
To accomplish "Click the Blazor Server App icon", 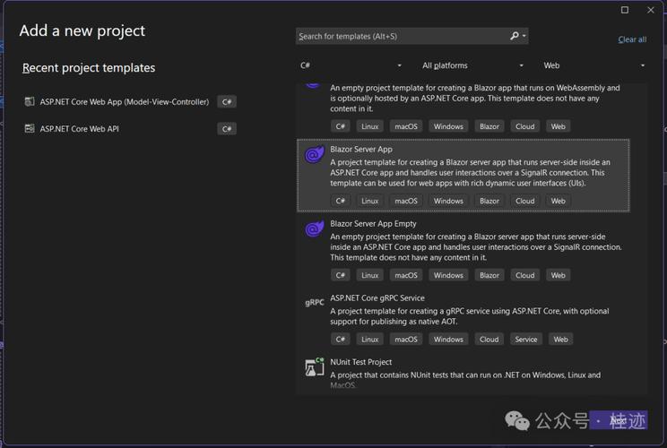I will point(315,154).
